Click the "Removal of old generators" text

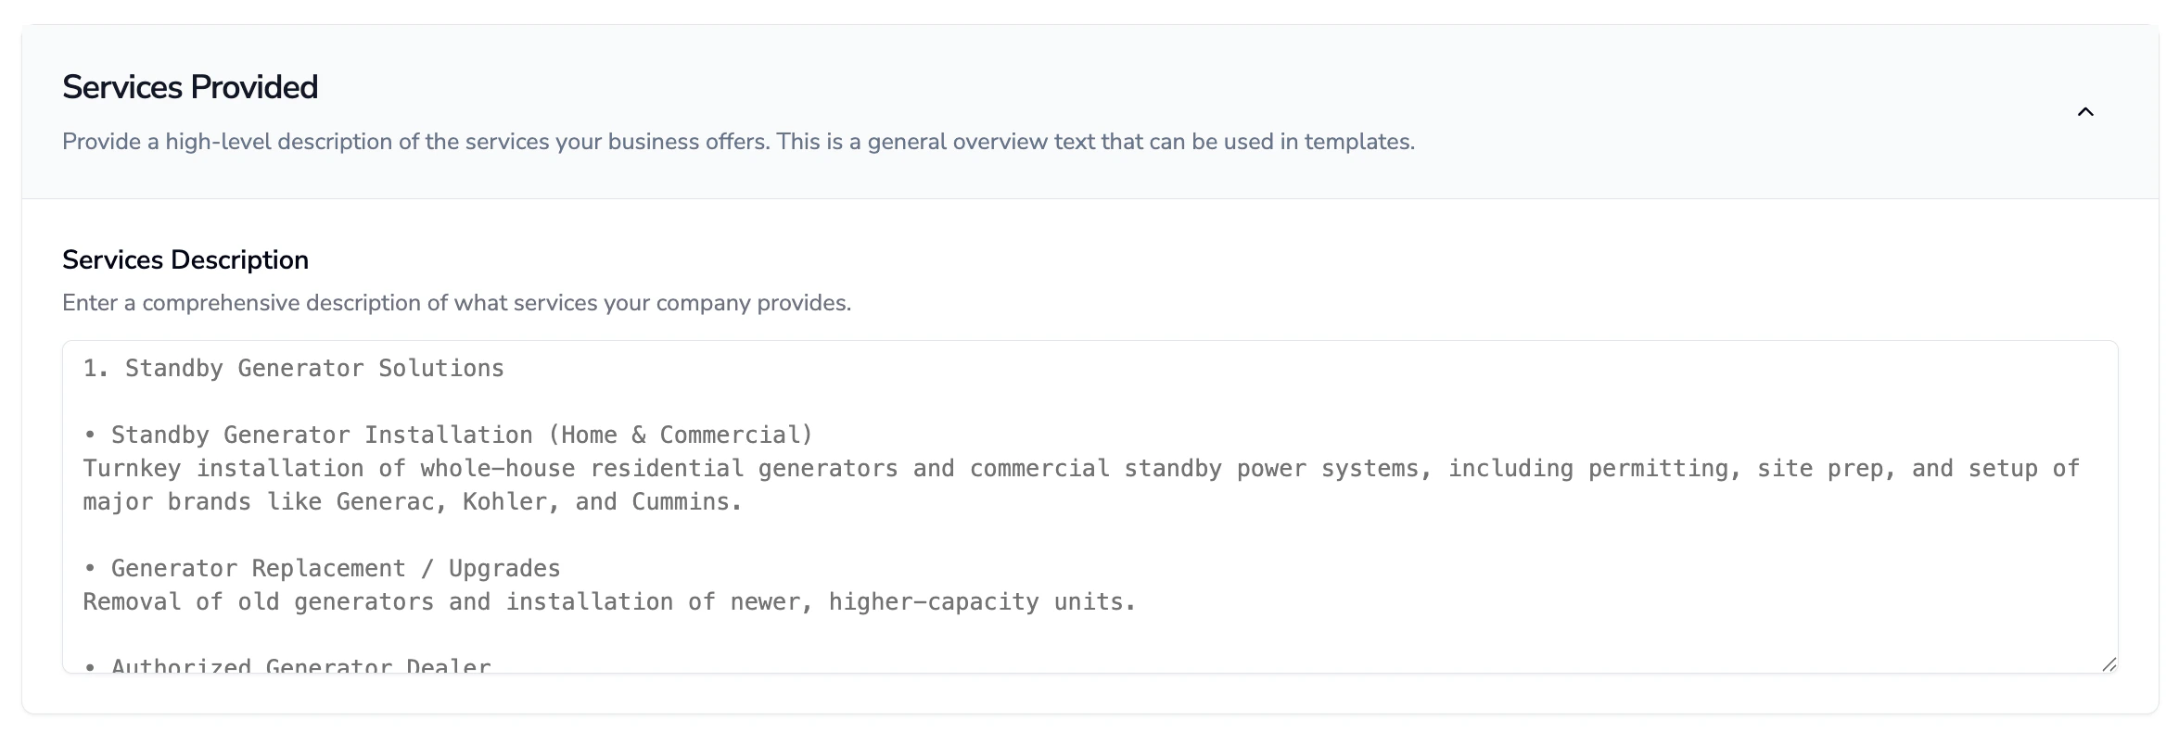pos(259,601)
